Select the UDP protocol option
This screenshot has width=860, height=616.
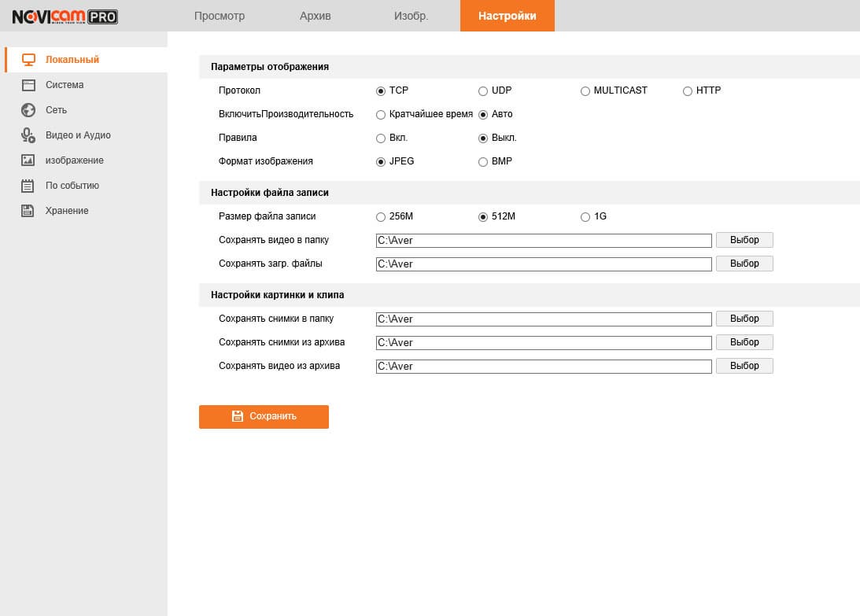click(x=482, y=91)
